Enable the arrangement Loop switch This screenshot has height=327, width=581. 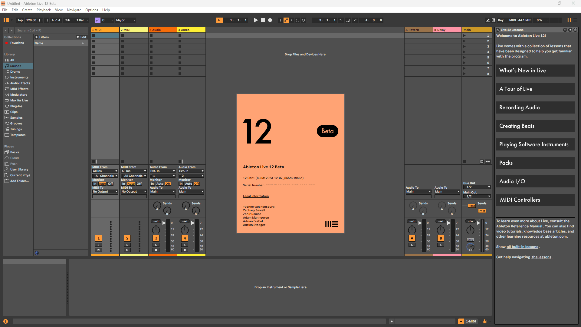pyautogui.click(x=348, y=20)
